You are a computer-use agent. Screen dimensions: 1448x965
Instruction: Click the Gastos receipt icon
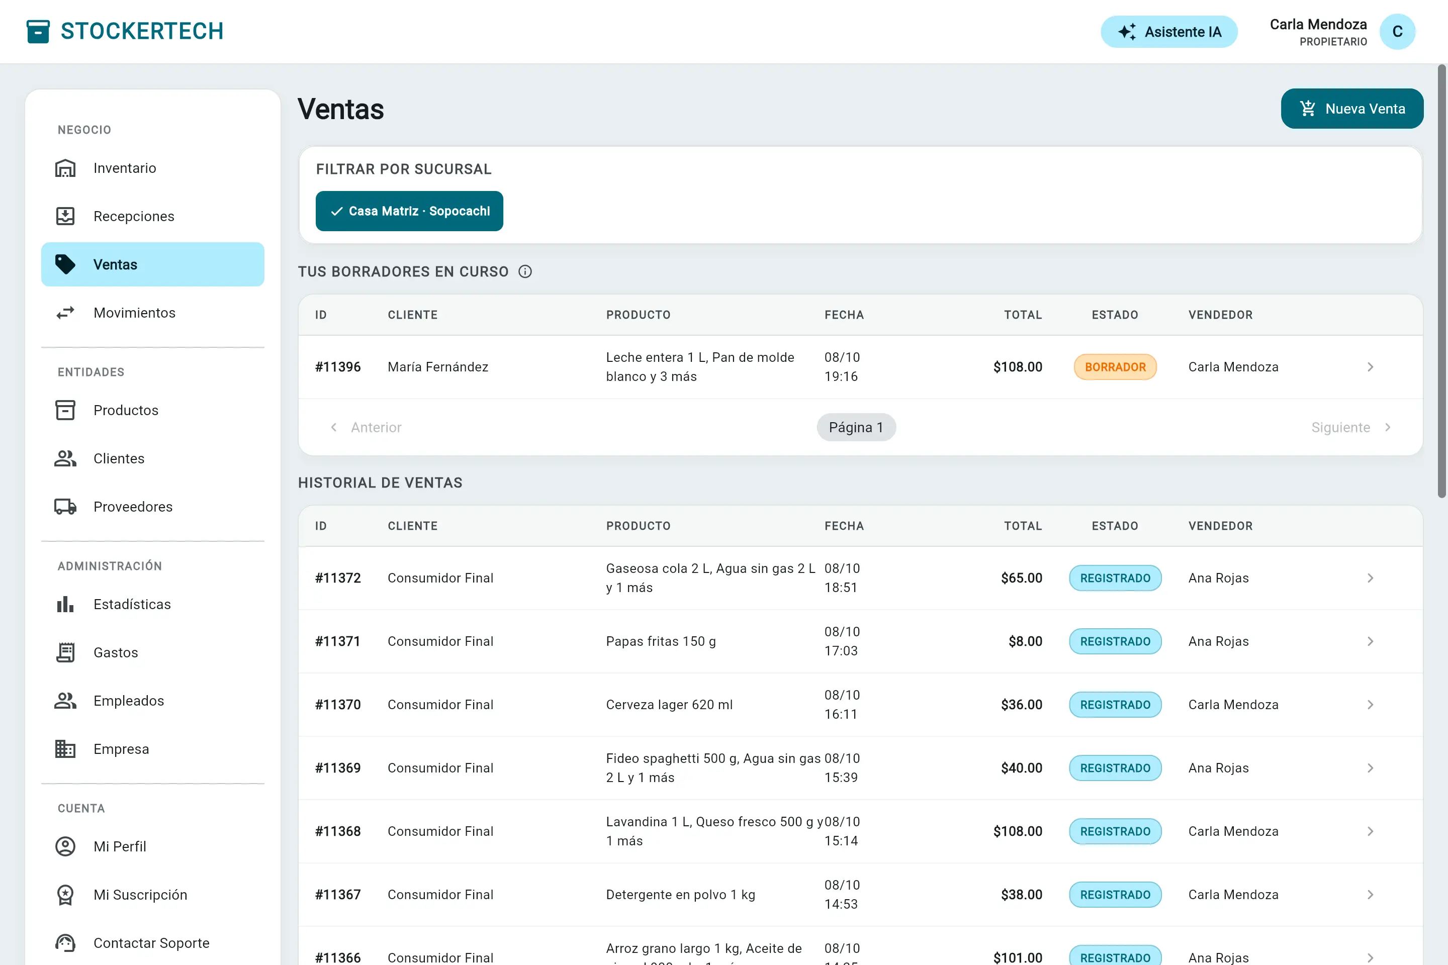[65, 652]
